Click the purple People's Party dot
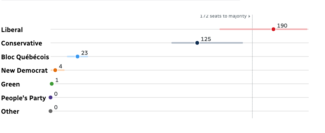 51,97
